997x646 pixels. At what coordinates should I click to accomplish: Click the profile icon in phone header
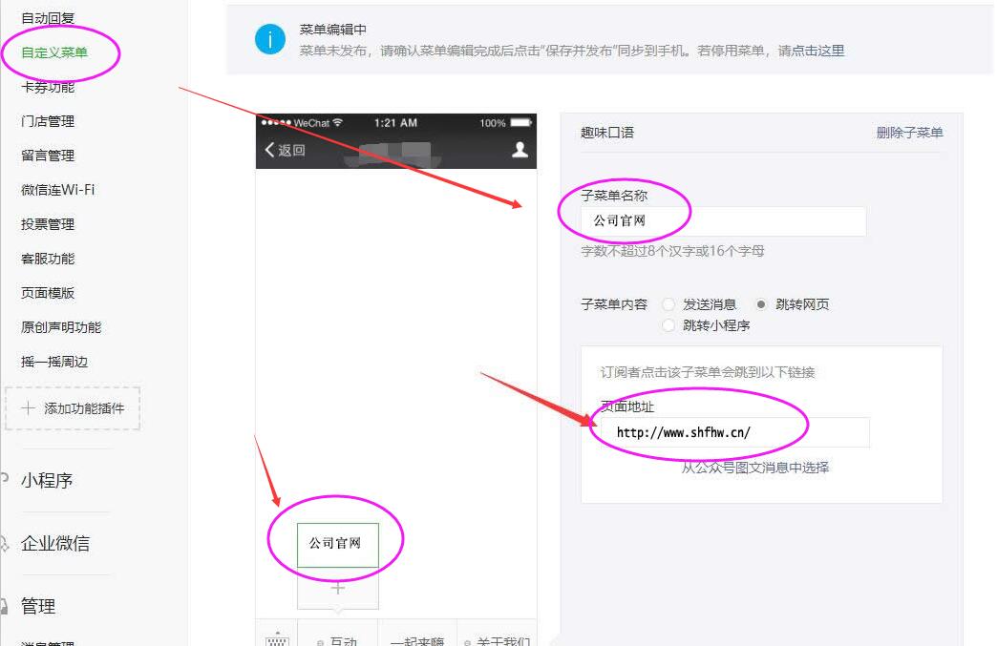[520, 149]
